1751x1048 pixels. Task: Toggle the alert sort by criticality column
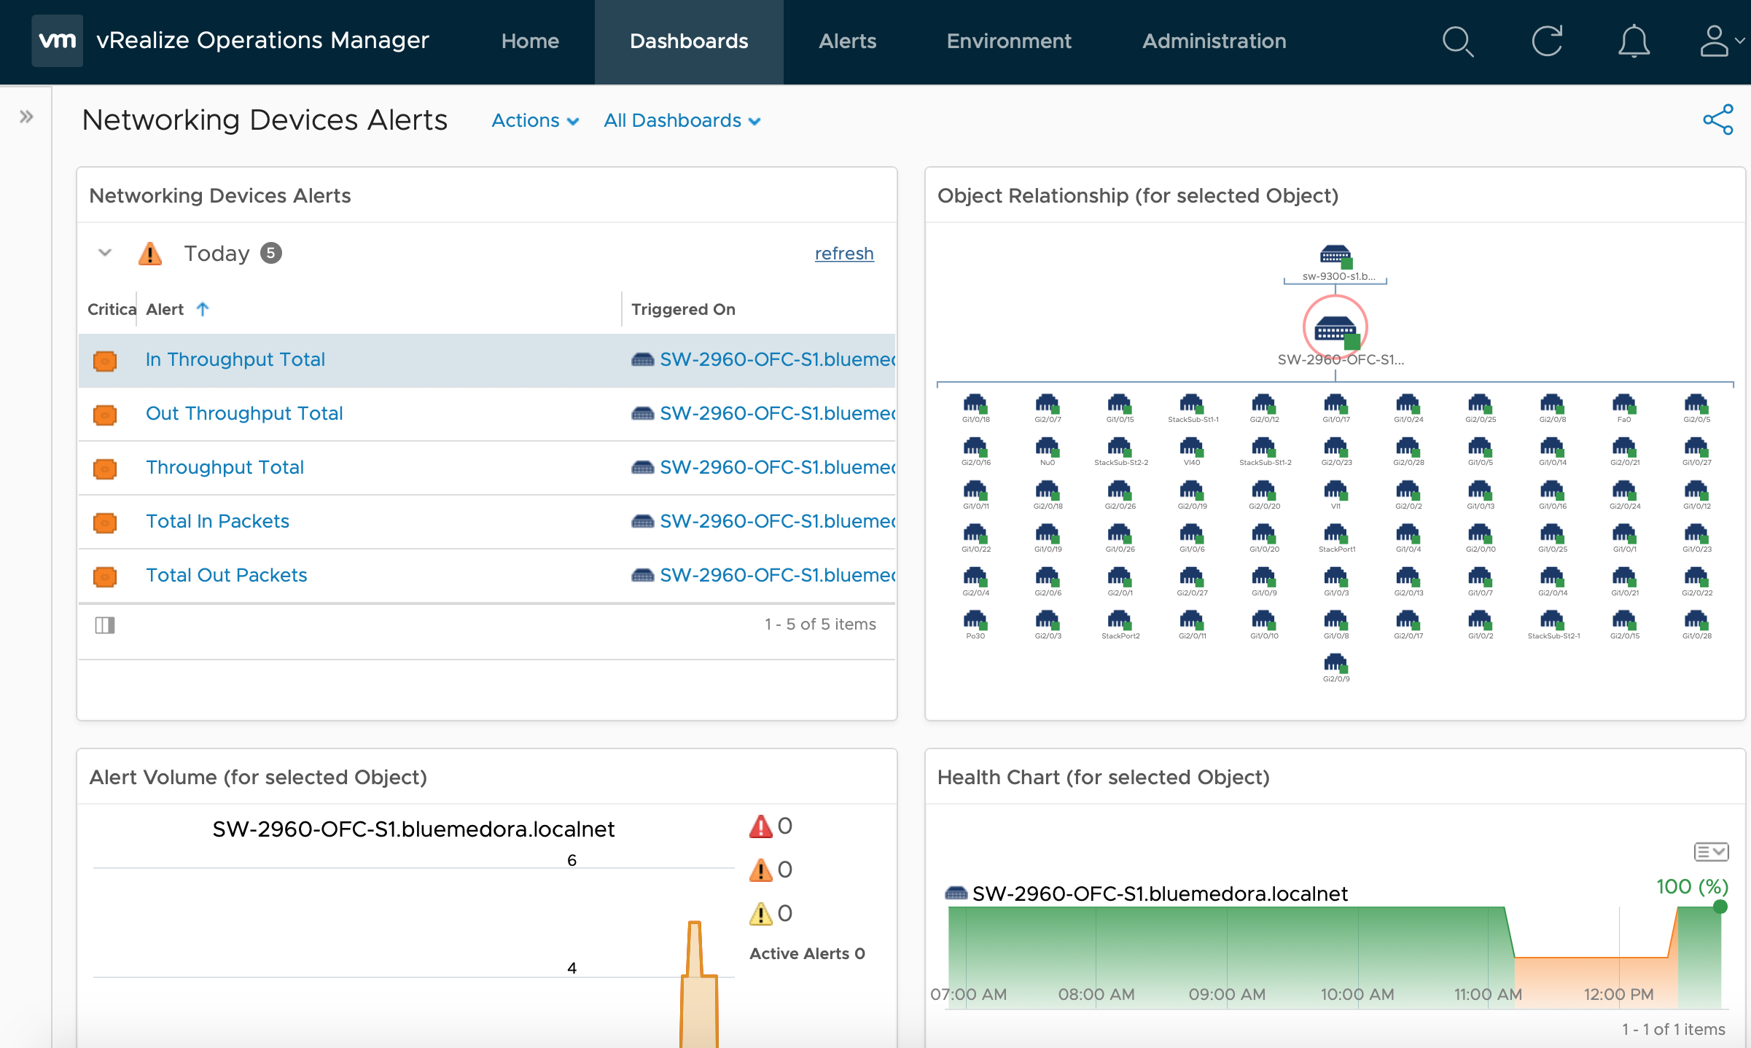tap(111, 310)
